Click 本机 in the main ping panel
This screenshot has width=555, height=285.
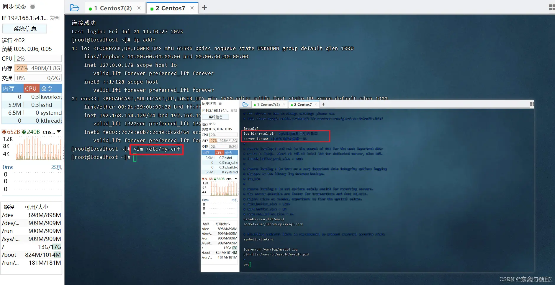(x=56, y=167)
